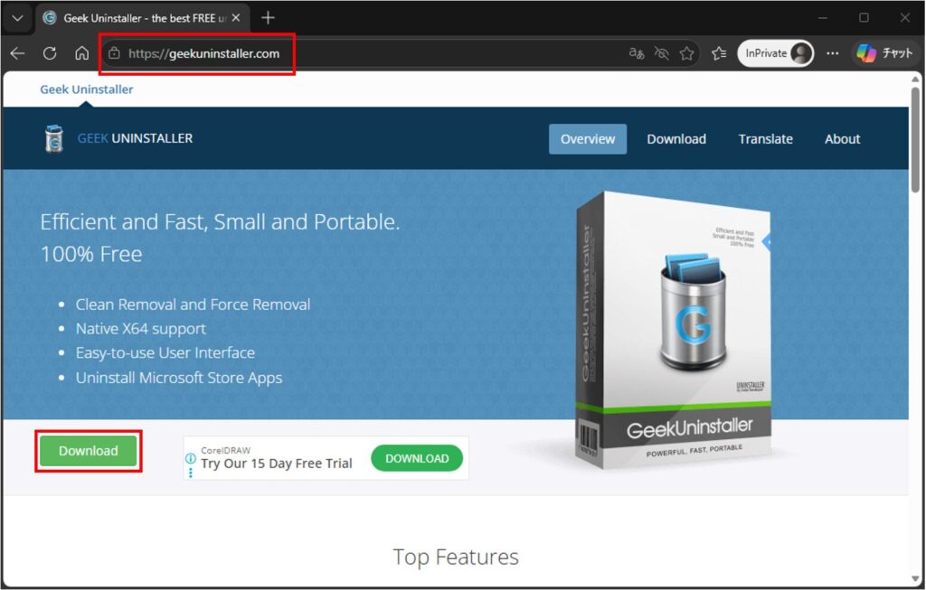Navigate back with the arrow icon
The image size is (926, 590).
pyautogui.click(x=16, y=52)
